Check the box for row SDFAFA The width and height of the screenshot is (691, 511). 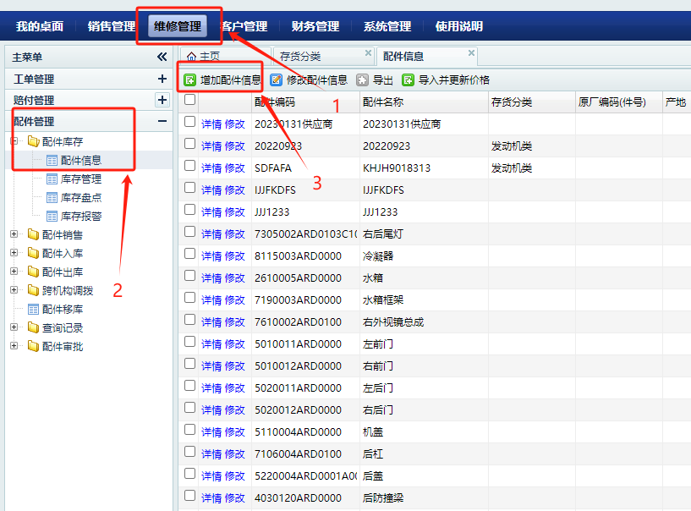pyautogui.click(x=190, y=167)
